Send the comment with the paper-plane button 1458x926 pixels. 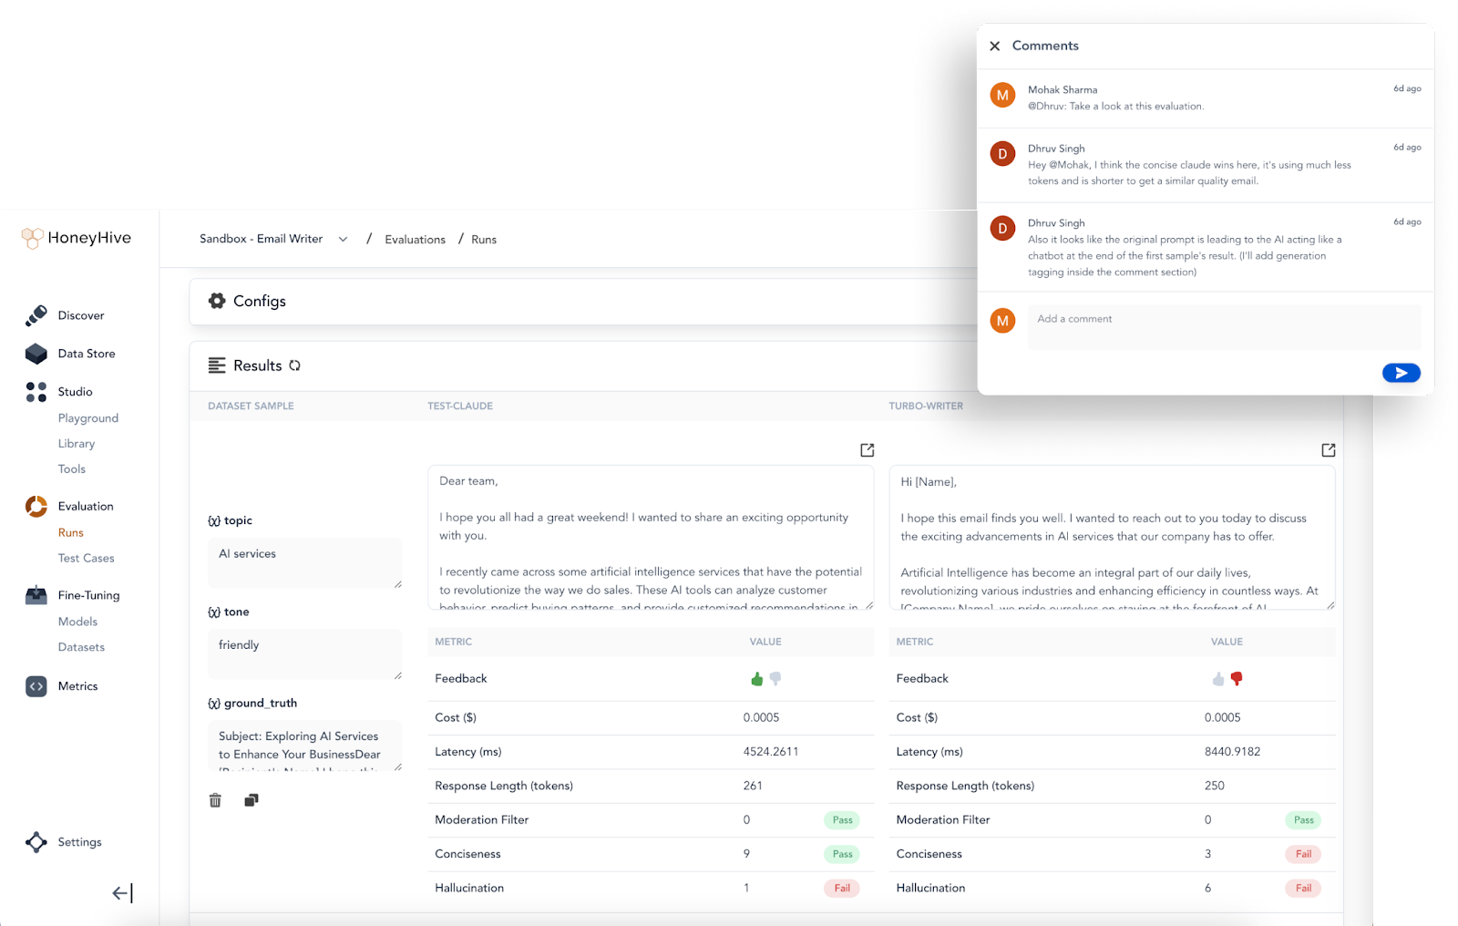pyautogui.click(x=1401, y=373)
